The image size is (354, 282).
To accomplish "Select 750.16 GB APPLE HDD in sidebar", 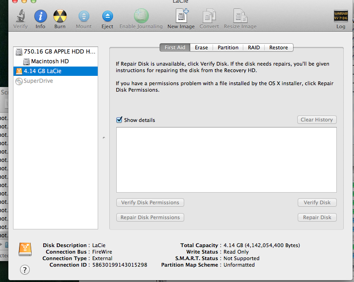I will point(56,51).
